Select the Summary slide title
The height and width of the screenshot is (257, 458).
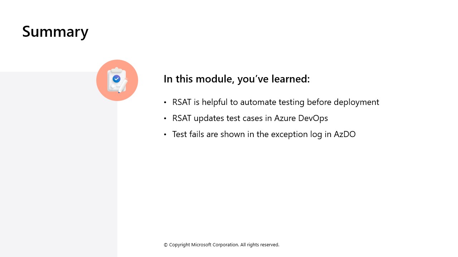55,31
